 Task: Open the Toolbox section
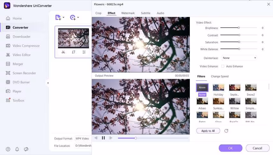[x=15, y=100]
